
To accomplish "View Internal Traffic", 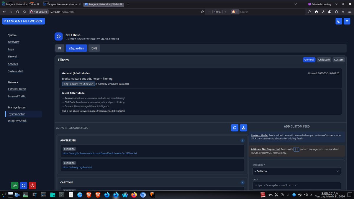I will 17,96.
